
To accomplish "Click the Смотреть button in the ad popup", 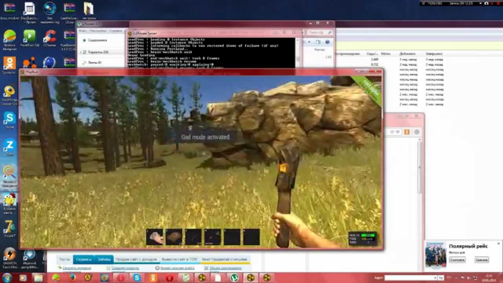I will click(457, 260).
